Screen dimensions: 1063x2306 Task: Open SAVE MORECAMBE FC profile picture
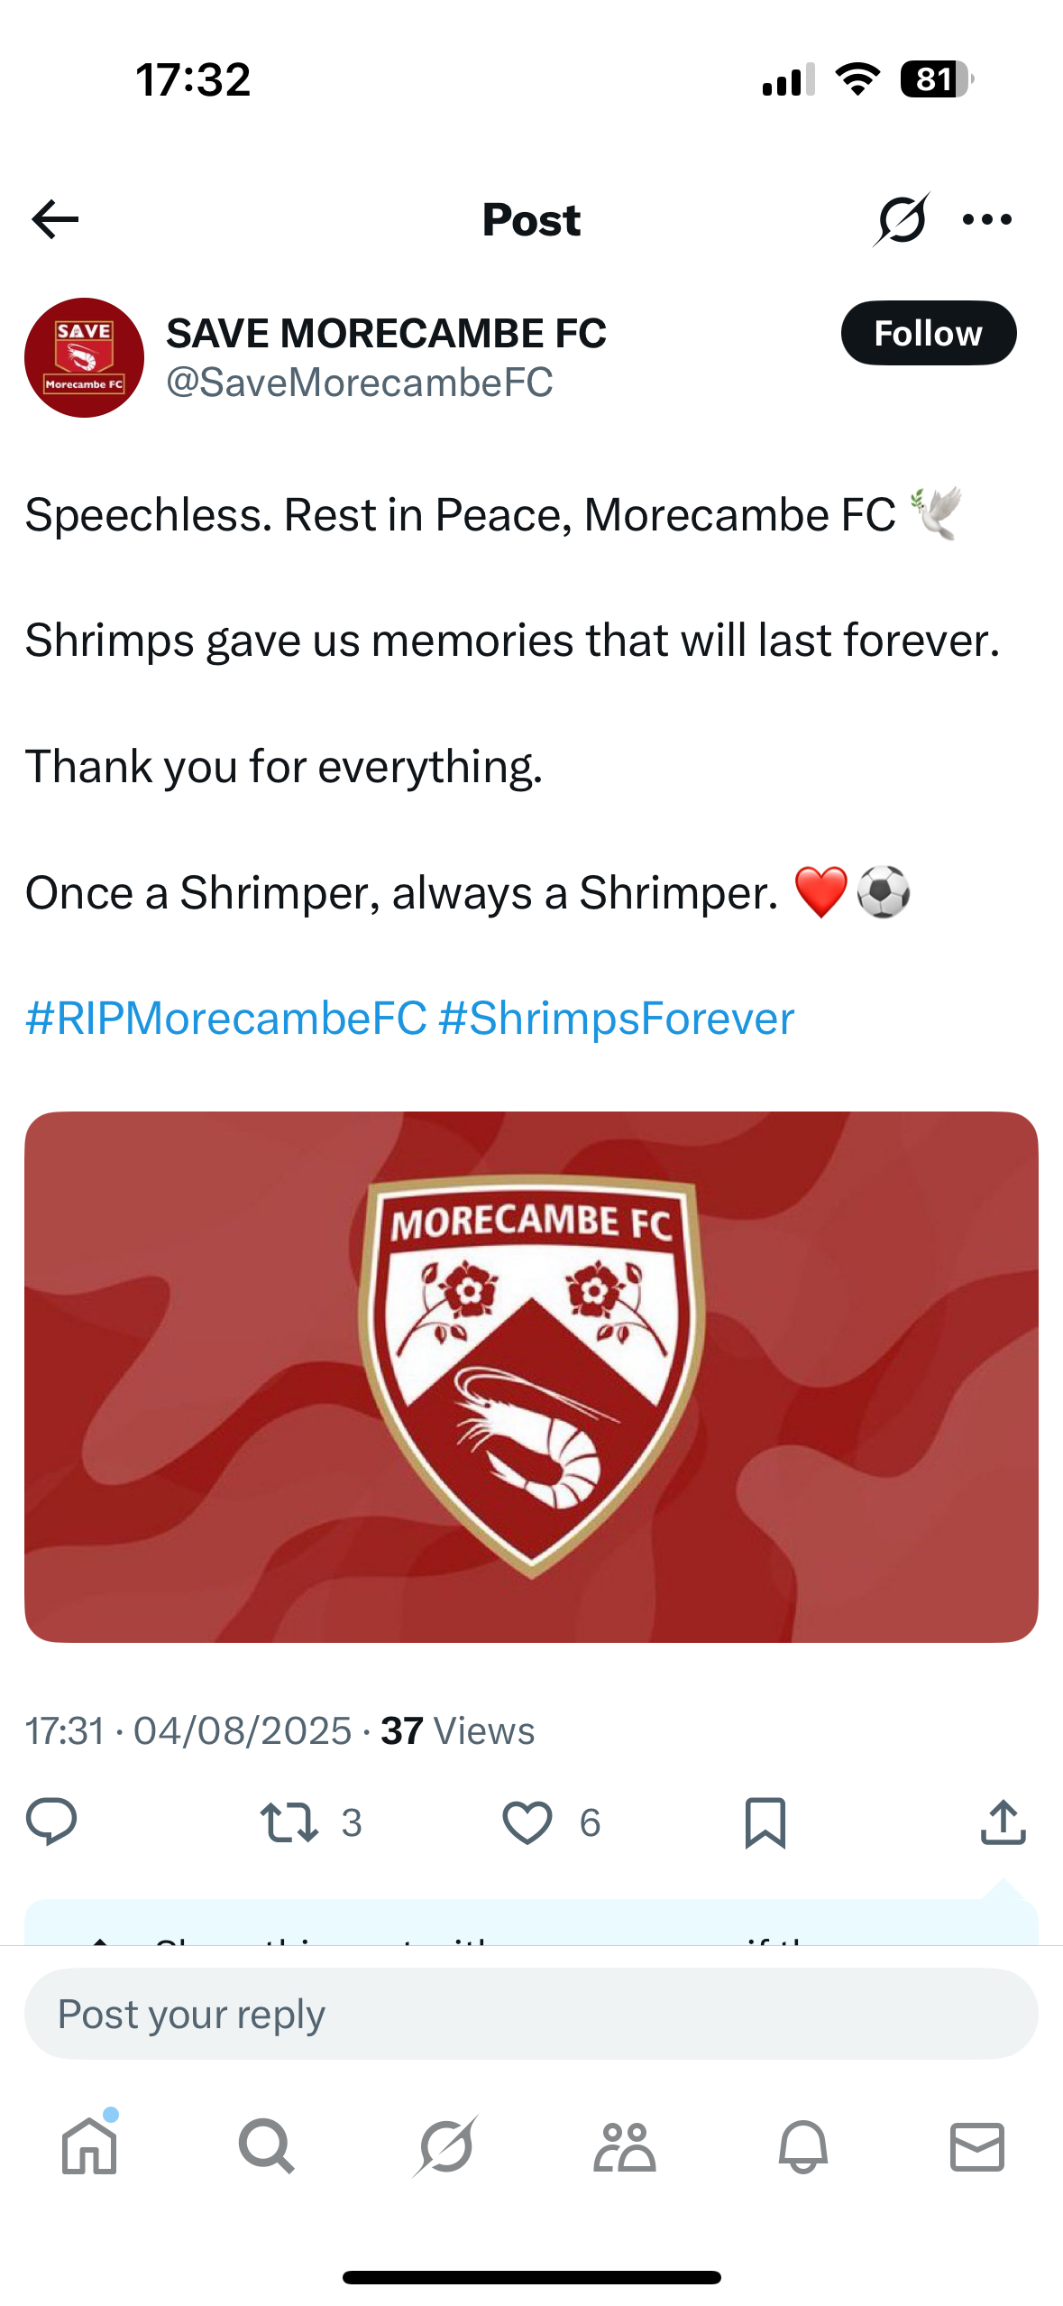click(x=84, y=357)
